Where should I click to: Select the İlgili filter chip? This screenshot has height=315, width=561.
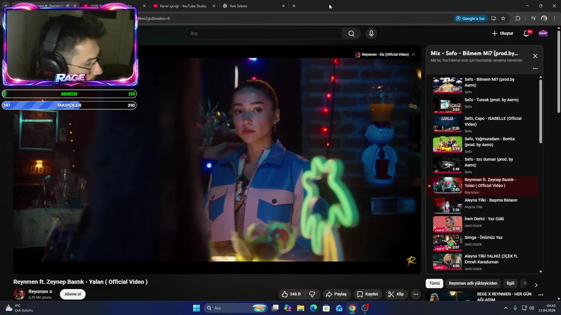coord(511,283)
